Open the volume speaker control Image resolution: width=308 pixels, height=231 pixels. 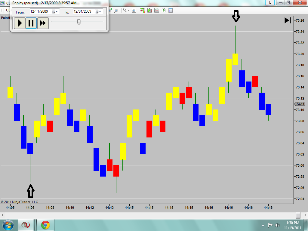277,225
